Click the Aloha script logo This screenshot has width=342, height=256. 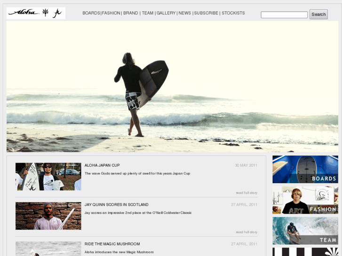24,12
